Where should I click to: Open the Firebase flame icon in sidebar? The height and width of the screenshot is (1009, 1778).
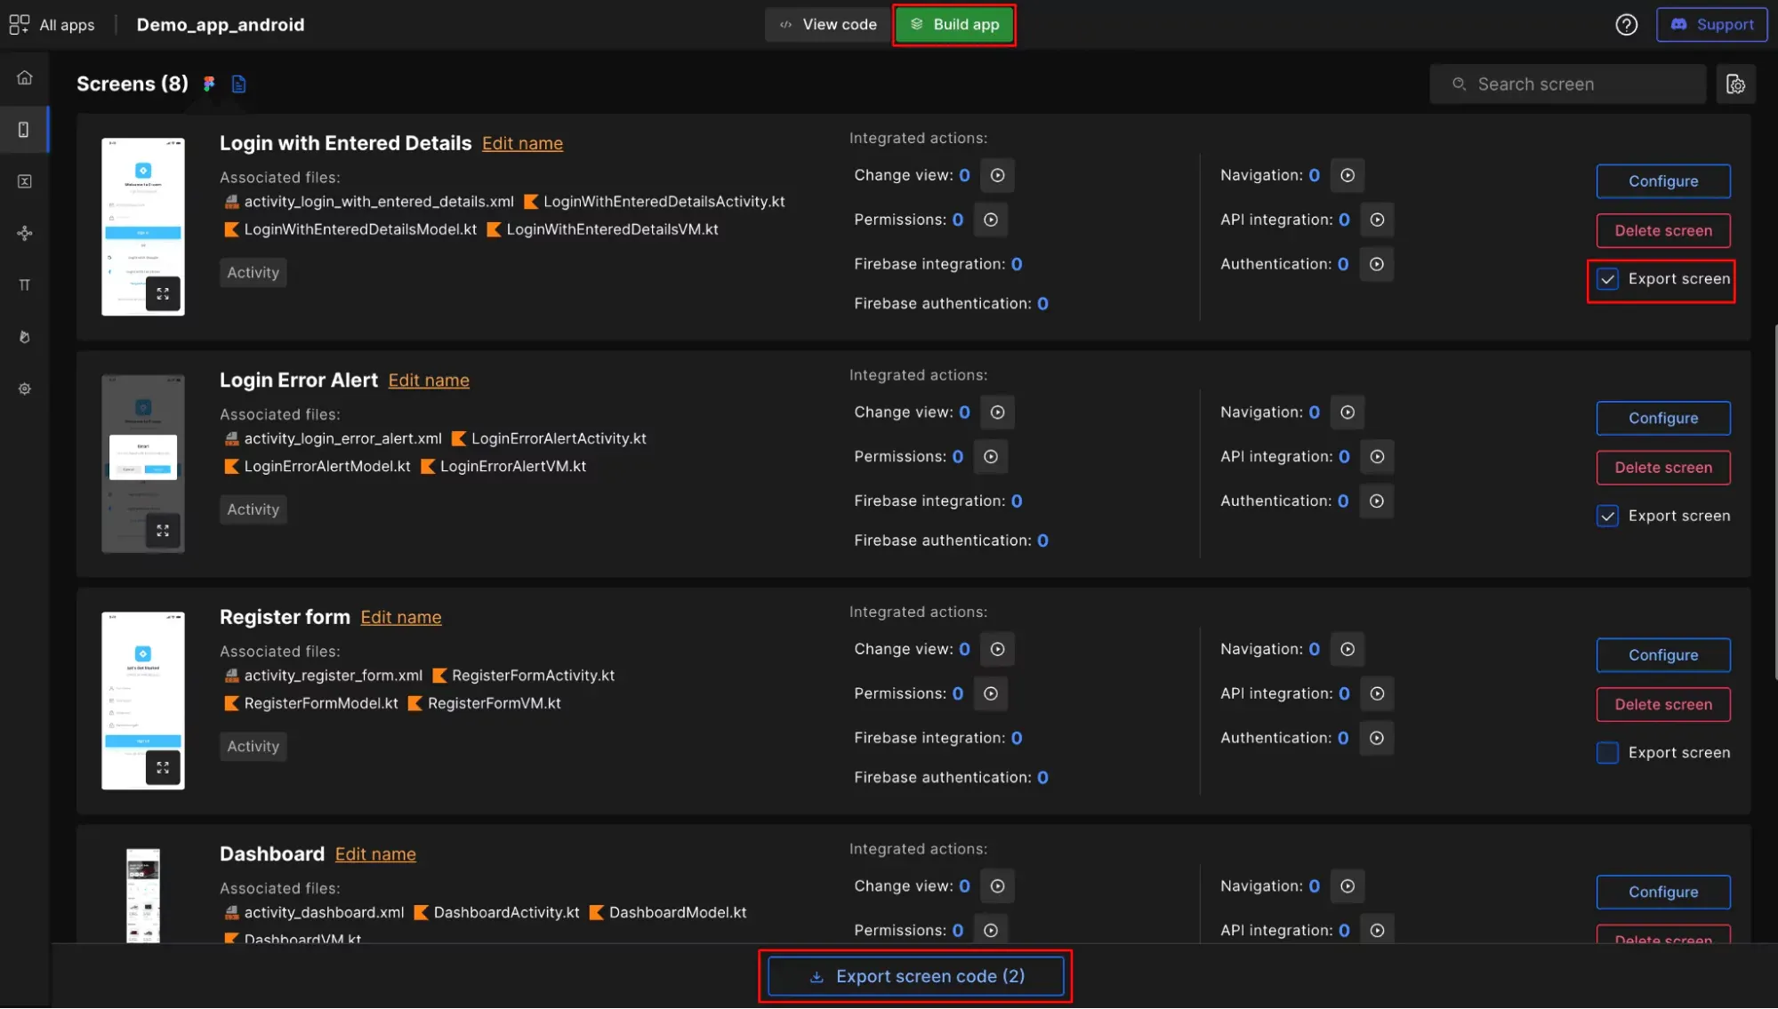[x=25, y=337]
